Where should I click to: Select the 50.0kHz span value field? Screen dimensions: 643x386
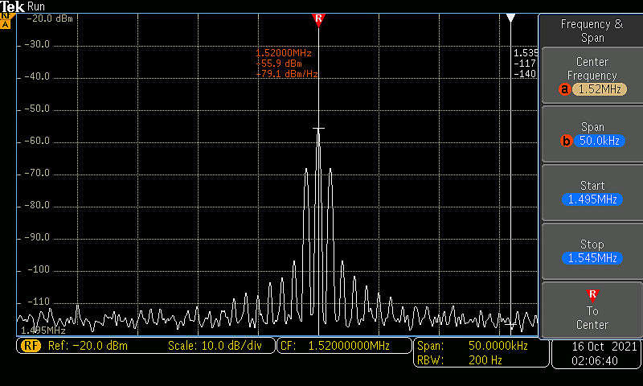(x=600, y=141)
